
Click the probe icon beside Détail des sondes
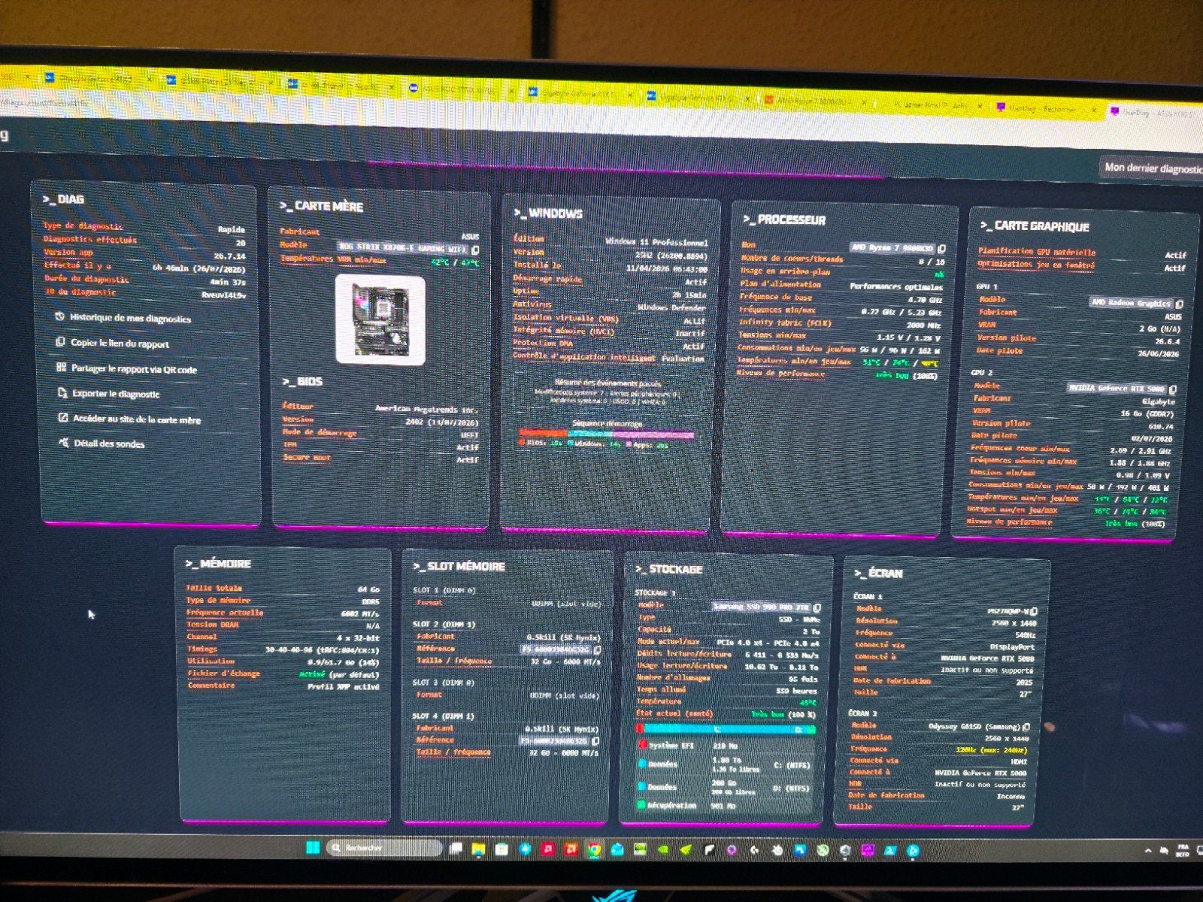64,443
